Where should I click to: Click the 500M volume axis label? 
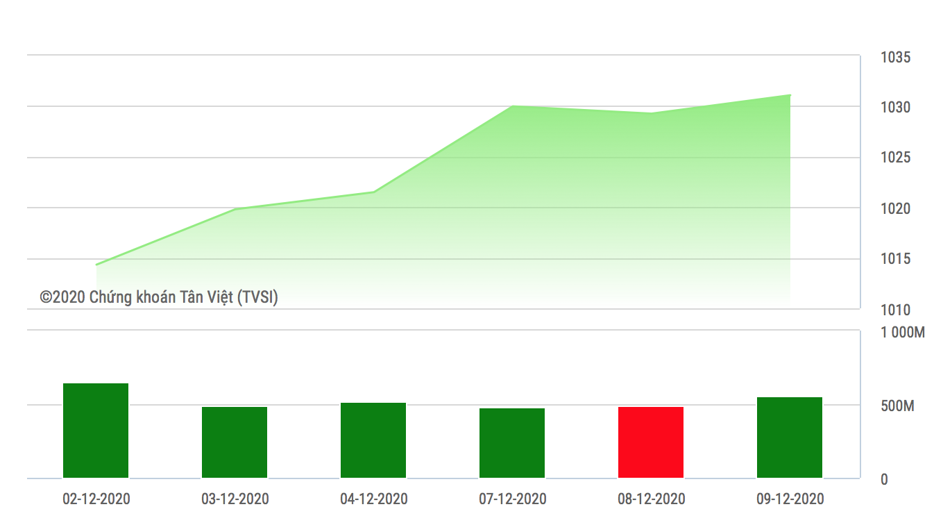pyautogui.click(x=897, y=406)
